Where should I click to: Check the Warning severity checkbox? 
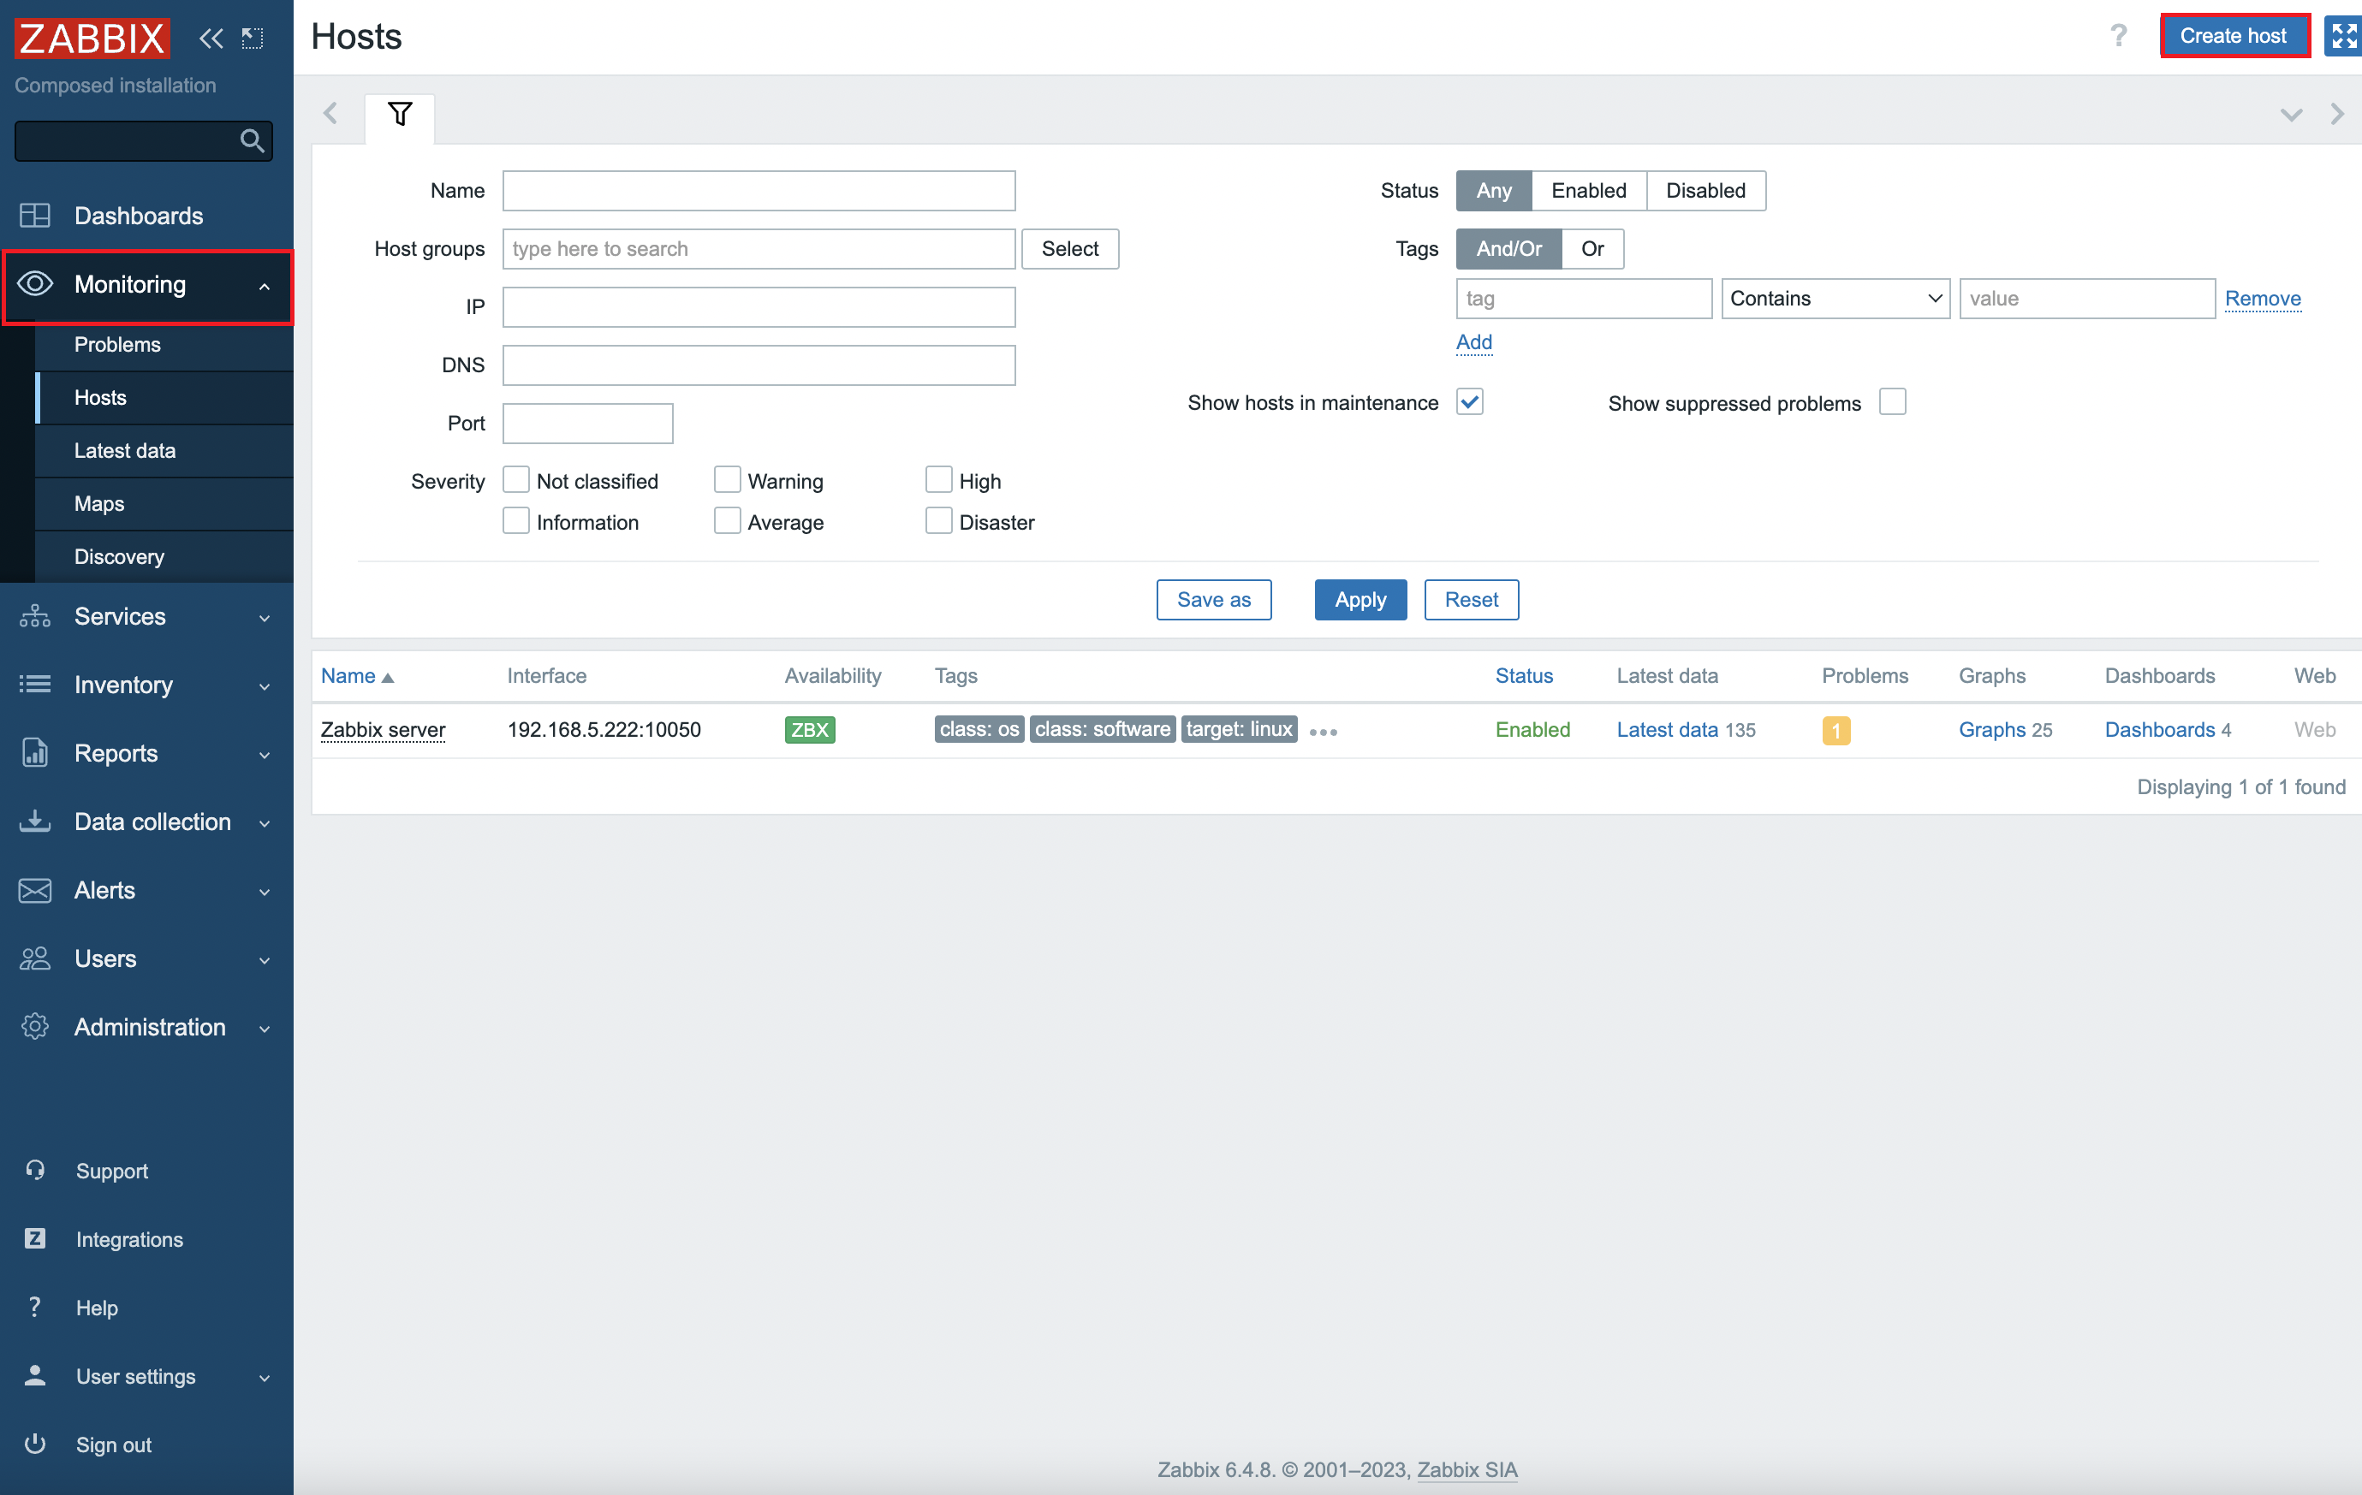tap(727, 479)
